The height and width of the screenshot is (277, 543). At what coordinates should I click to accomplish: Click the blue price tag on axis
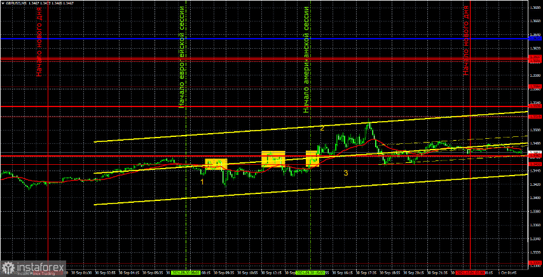[x=535, y=39]
